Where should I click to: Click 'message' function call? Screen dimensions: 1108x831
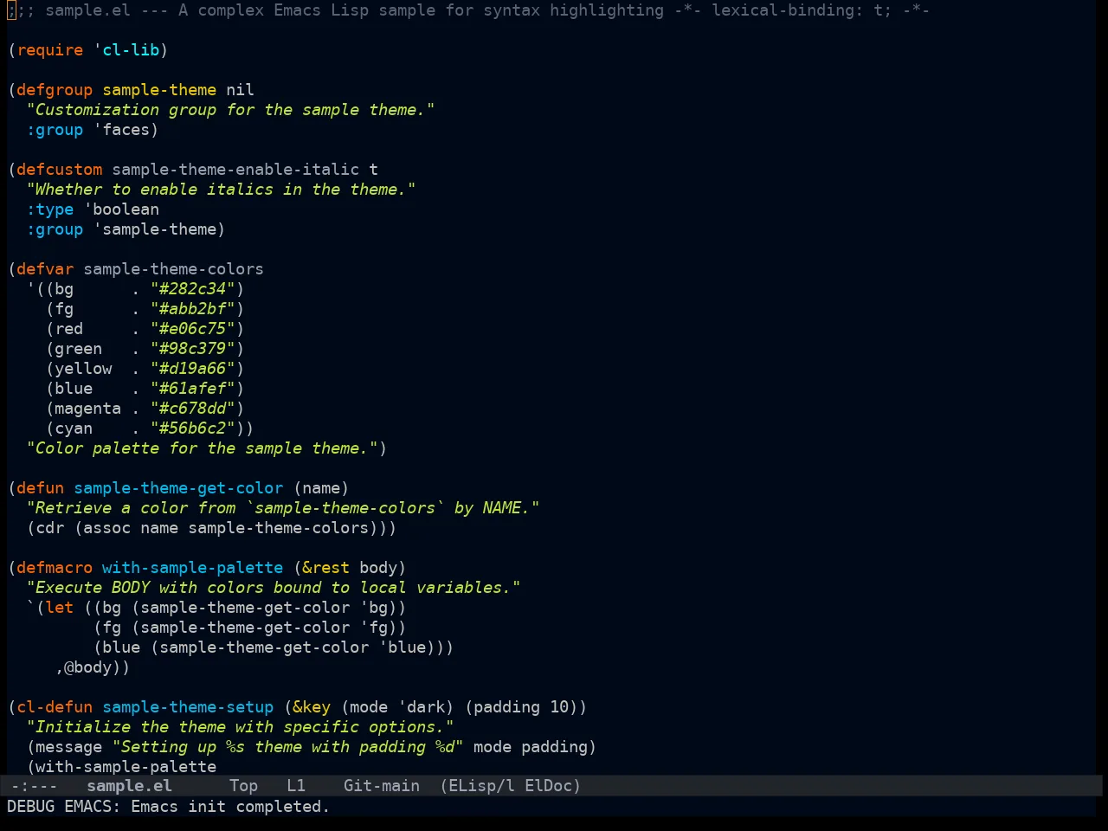click(69, 747)
